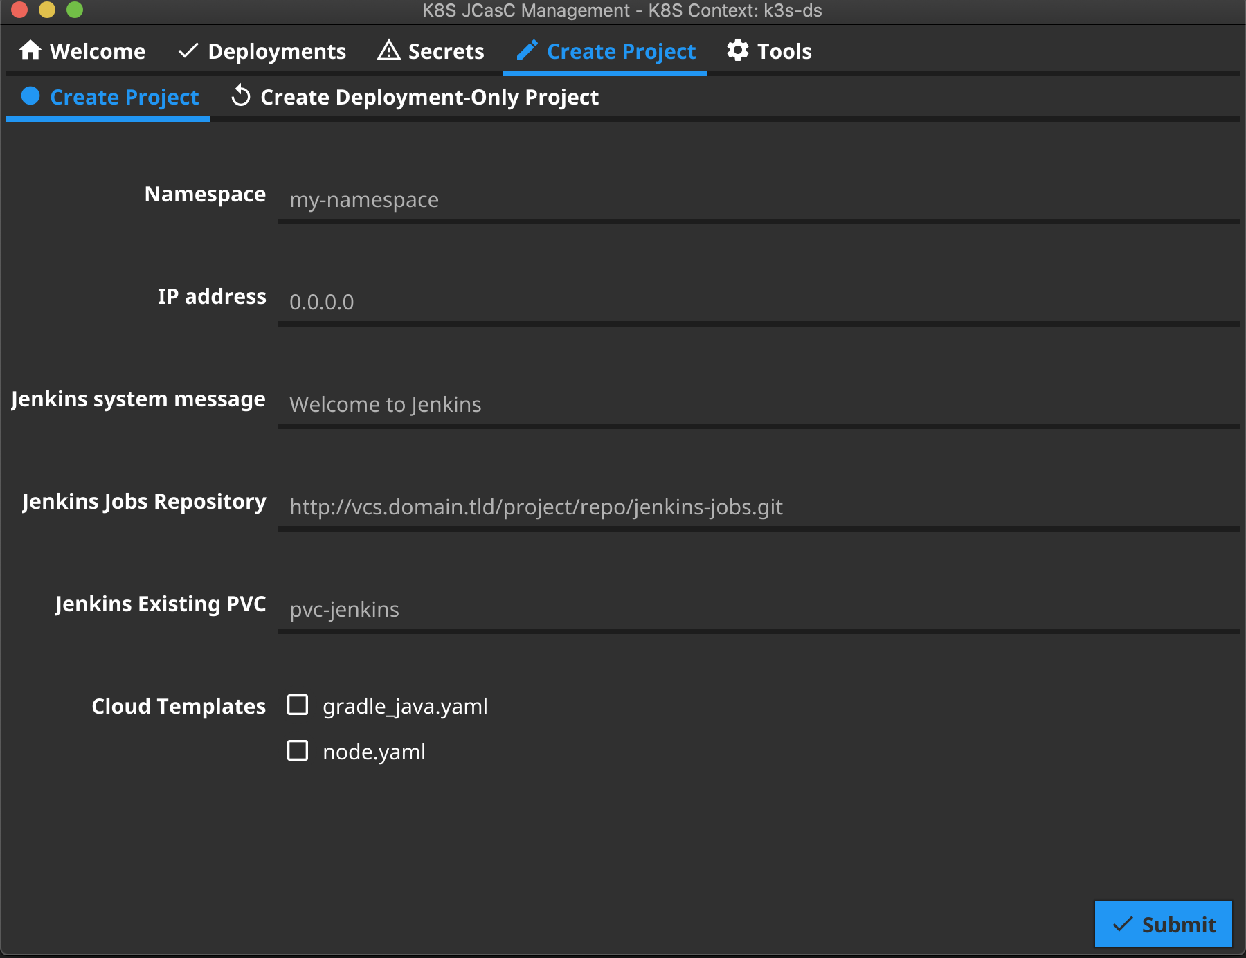1246x958 pixels.
Task: Click the blue circle icon in the Create Project sub-tab
Action: (x=30, y=96)
